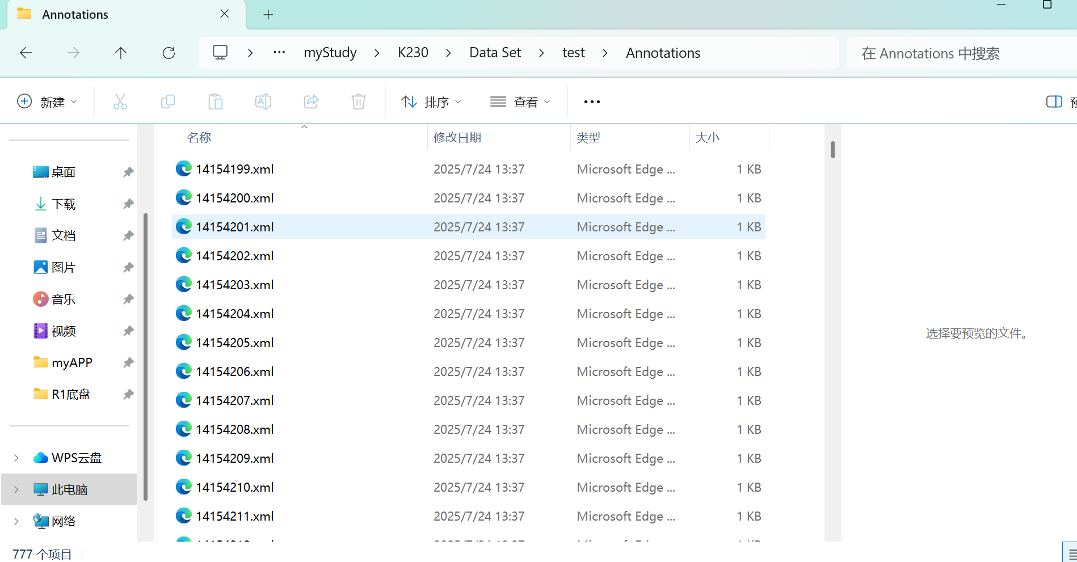Select the Annotations window tab
1077x562 pixels.
pyautogui.click(x=126, y=15)
